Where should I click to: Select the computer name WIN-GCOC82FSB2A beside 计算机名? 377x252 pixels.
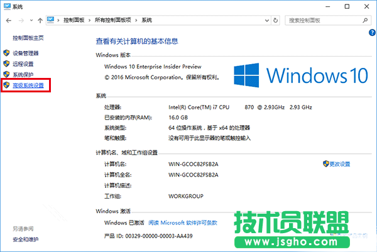click(x=194, y=164)
